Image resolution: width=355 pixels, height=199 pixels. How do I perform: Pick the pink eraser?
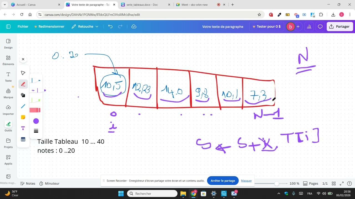35,110
